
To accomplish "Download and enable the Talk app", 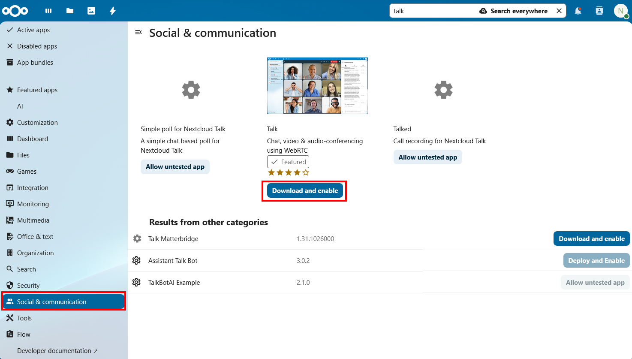I will (x=305, y=191).
